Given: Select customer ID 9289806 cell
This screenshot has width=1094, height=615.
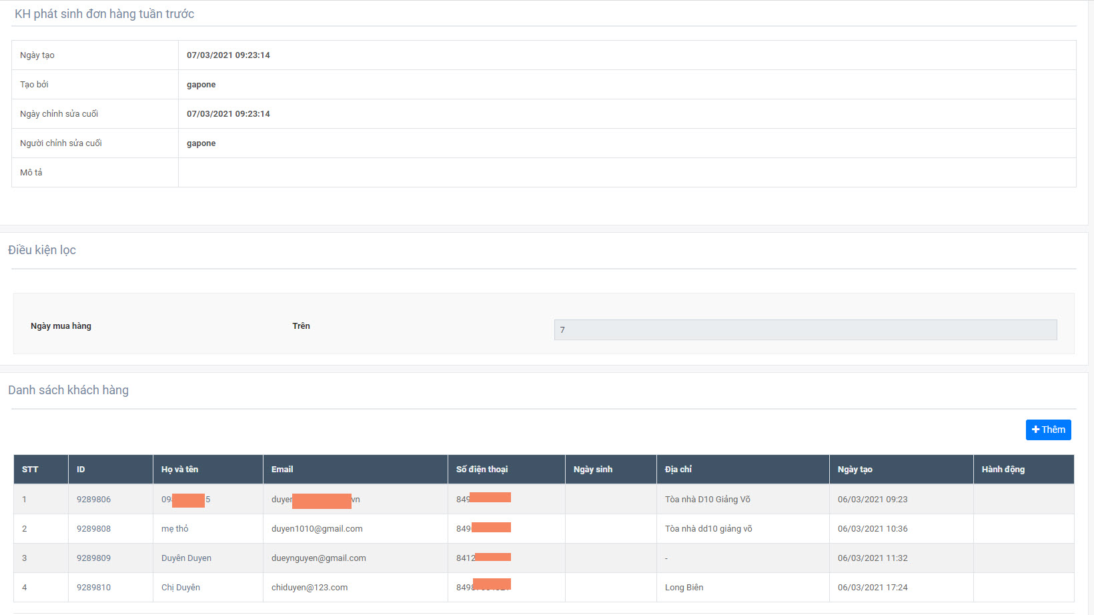Looking at the screenshot, I should click(93, 500).
